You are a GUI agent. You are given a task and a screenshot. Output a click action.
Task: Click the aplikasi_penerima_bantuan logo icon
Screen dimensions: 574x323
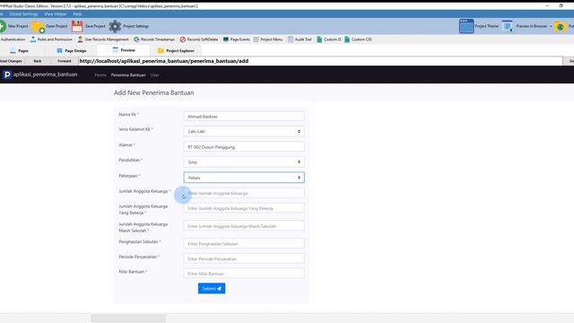(7, 74)
